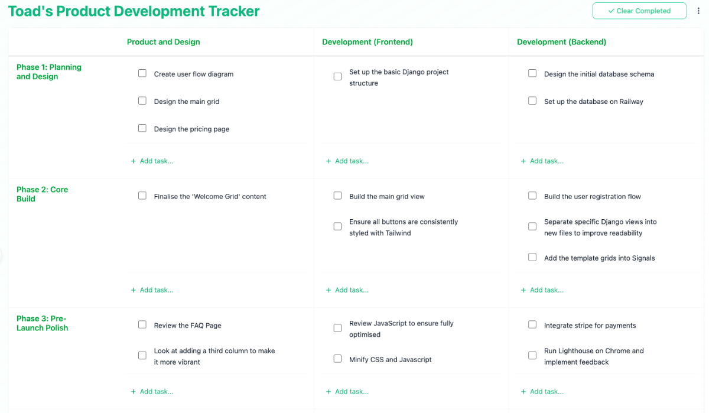Tick 'Build the main grid view' checkbox

[x=337, y=196]
